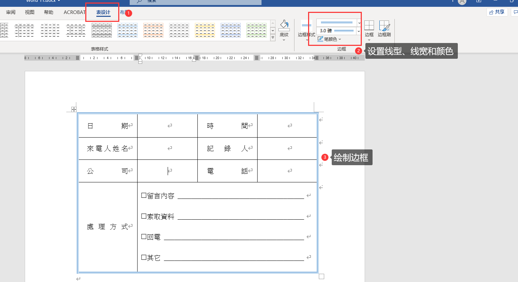The image size is (518, 282).
Task: Click the empty cell right of 電話
Action: [x=287, y=171]
